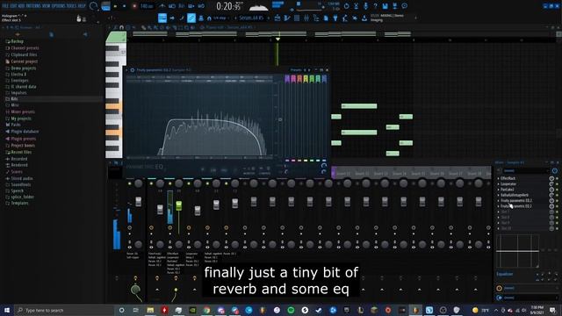Click the close all windows icon

[355, 18]
